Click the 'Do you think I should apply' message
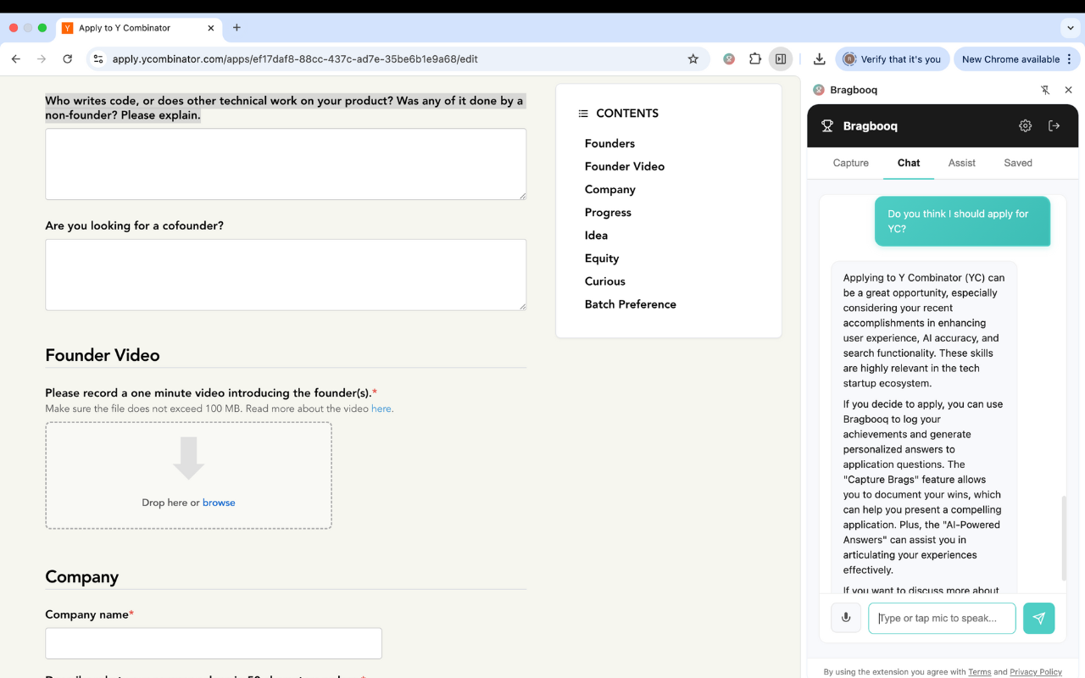This screenshot has height=678, width=1085. point(962,221)
